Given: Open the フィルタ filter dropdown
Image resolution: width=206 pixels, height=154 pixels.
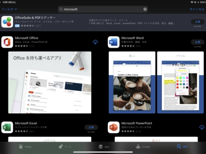Looking at the screenshot, I should [9, 9].
